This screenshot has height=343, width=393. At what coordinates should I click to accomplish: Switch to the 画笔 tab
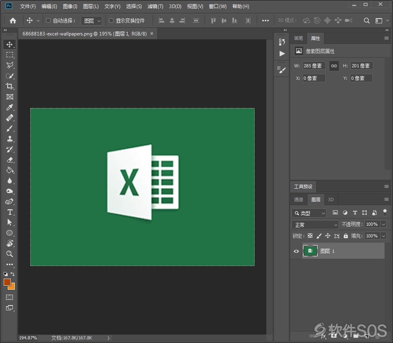pos(299,38)
